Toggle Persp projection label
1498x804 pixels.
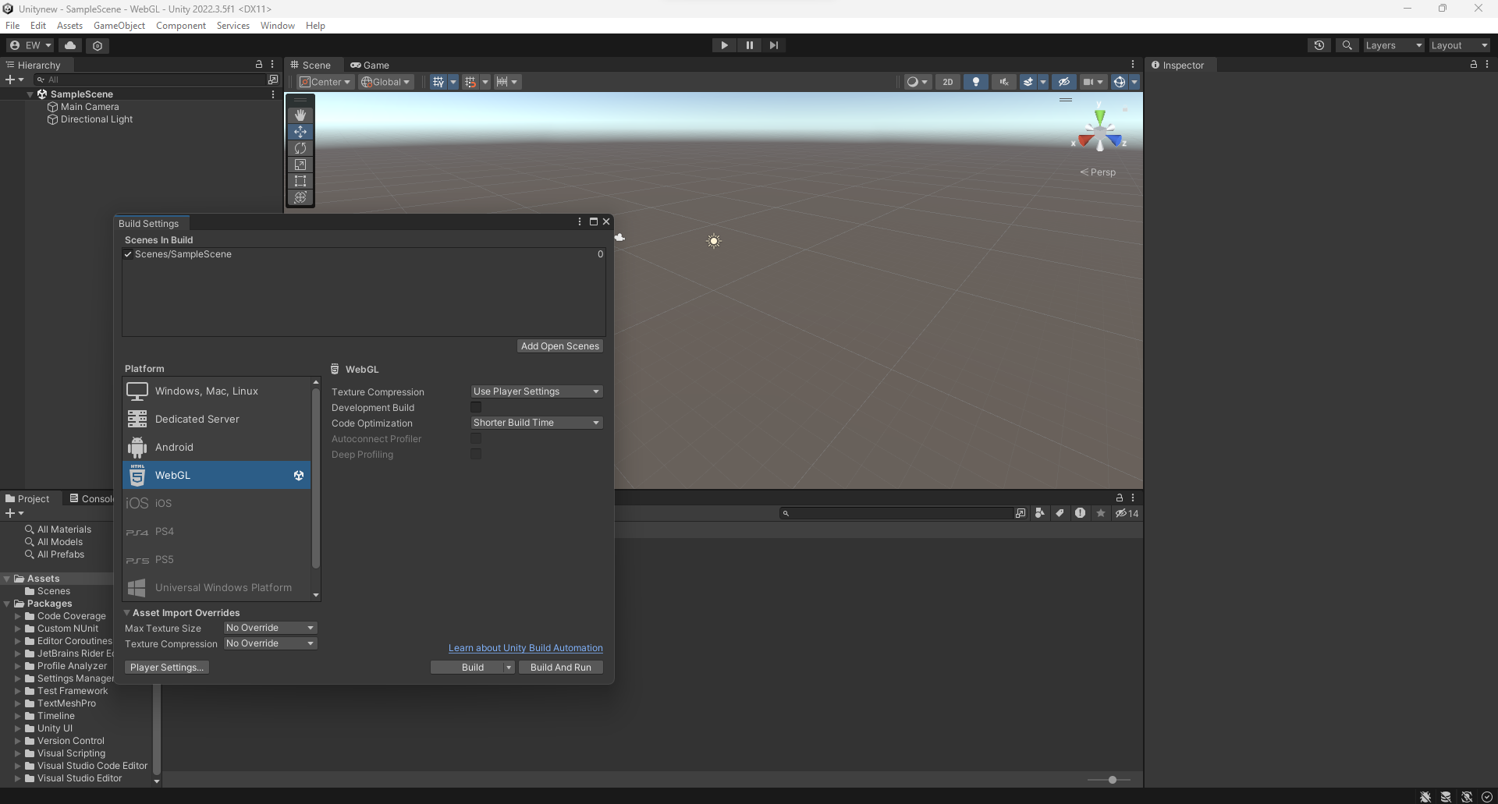click(1099, 172)
